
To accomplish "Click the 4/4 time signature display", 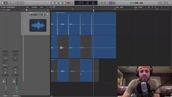I will click(x=93, y=2).
